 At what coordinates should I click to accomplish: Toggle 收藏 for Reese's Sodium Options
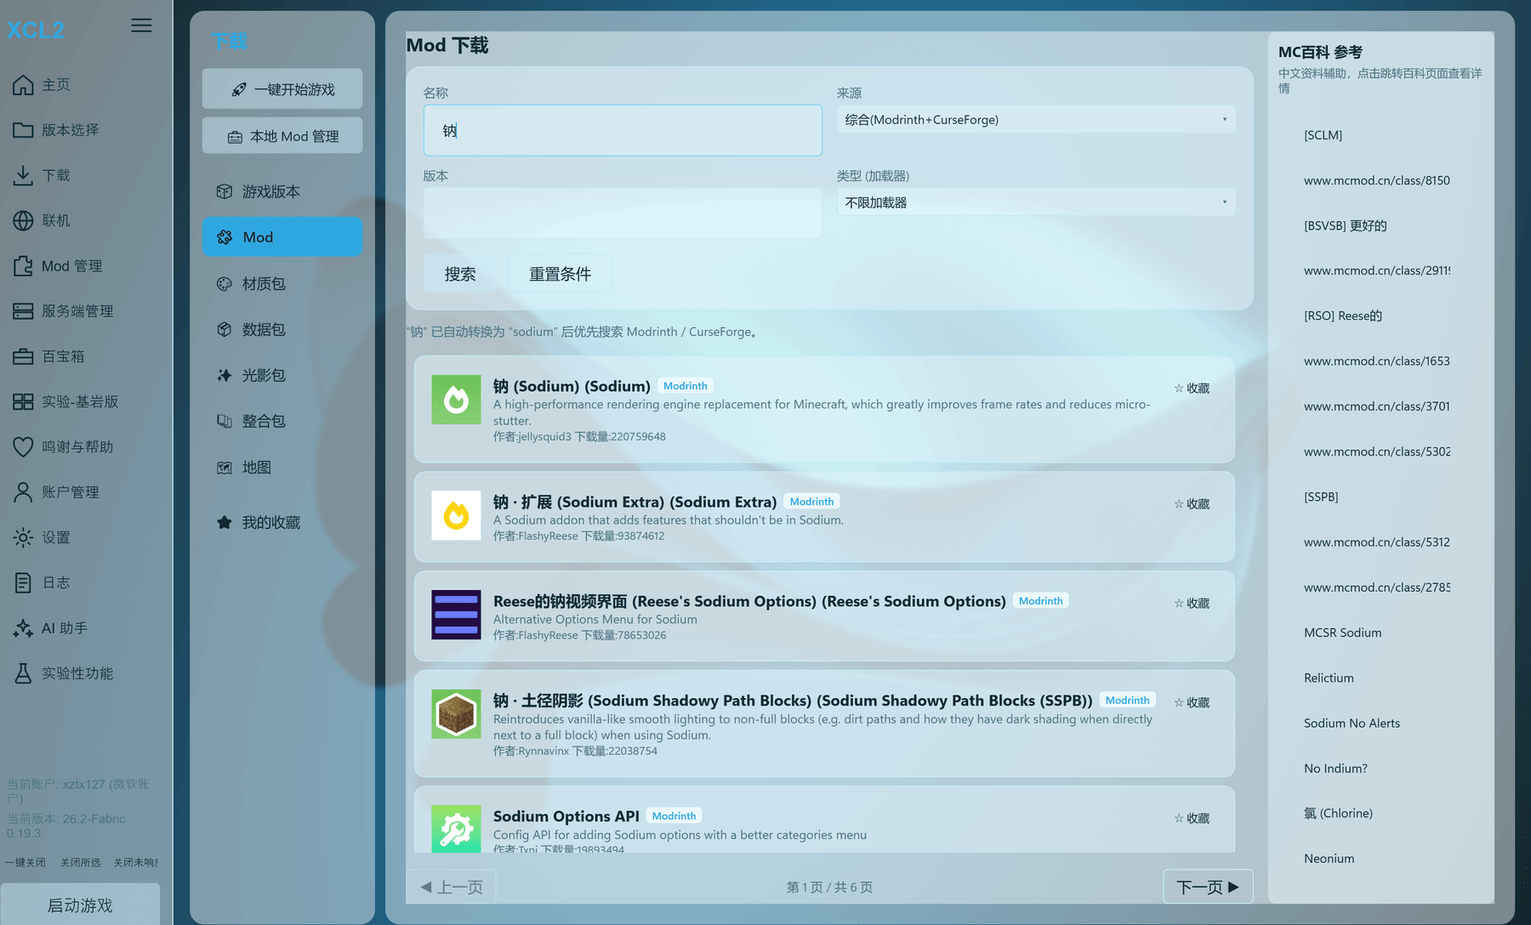click(1192, 604)
